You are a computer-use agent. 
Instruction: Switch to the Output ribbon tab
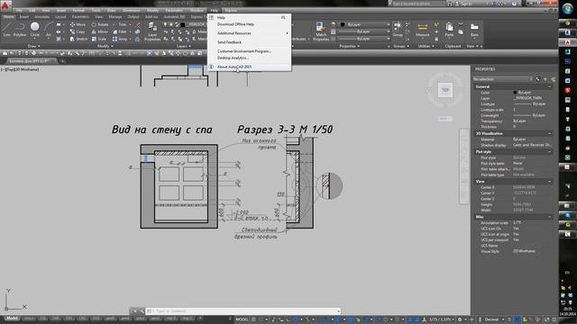[x=133, y=16]
